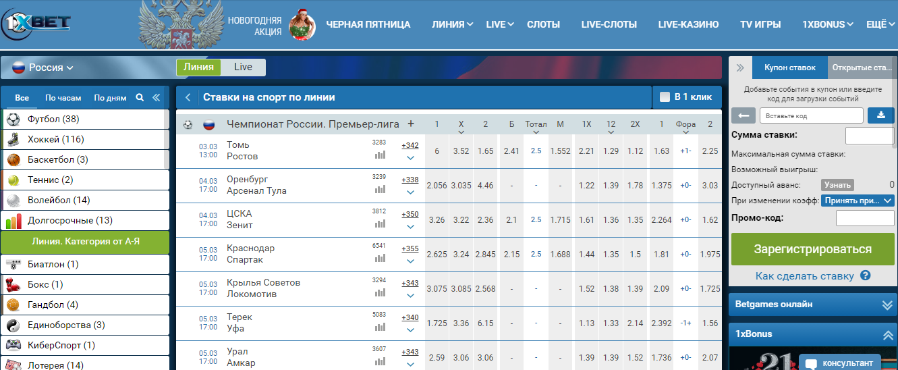Expand markets chevron for Томь–Ростов match

point(410,158)
